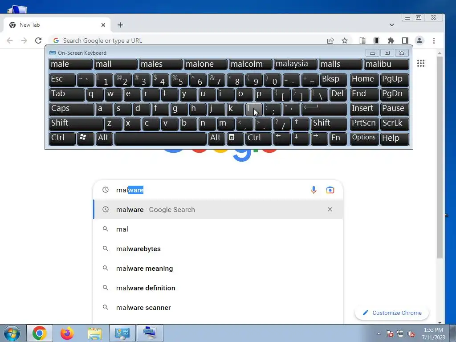The image size is (456, 342).
Task: Show hidden system tray icons
Action: [379, 334]
